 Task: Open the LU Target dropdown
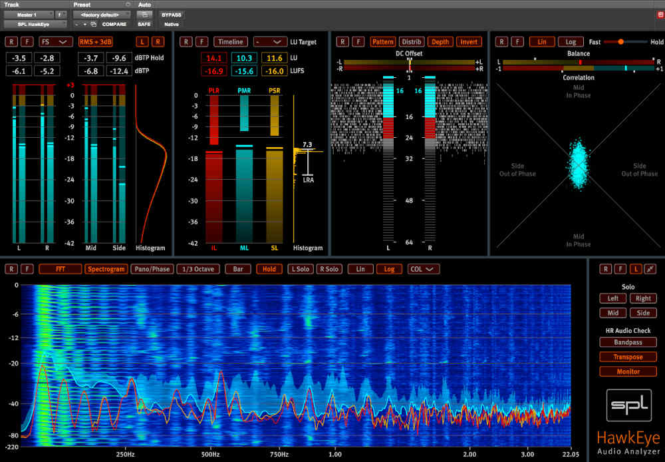point(270,41)
